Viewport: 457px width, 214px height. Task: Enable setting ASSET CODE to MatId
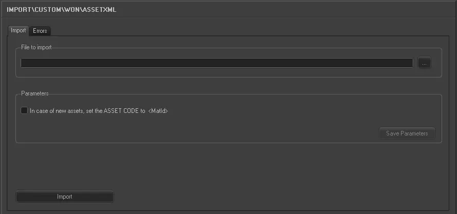[x=24, y=110]
